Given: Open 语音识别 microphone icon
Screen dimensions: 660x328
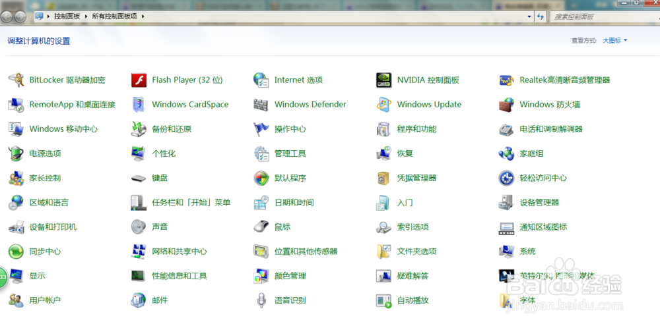Looking at the screenshot, I should pos(261,300).
